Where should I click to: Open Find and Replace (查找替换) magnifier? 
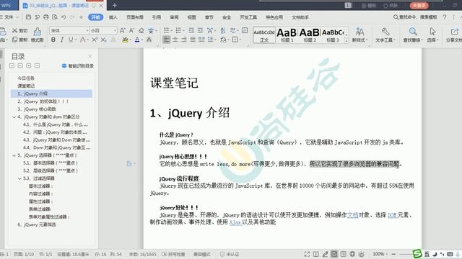(x=413, y=35)
